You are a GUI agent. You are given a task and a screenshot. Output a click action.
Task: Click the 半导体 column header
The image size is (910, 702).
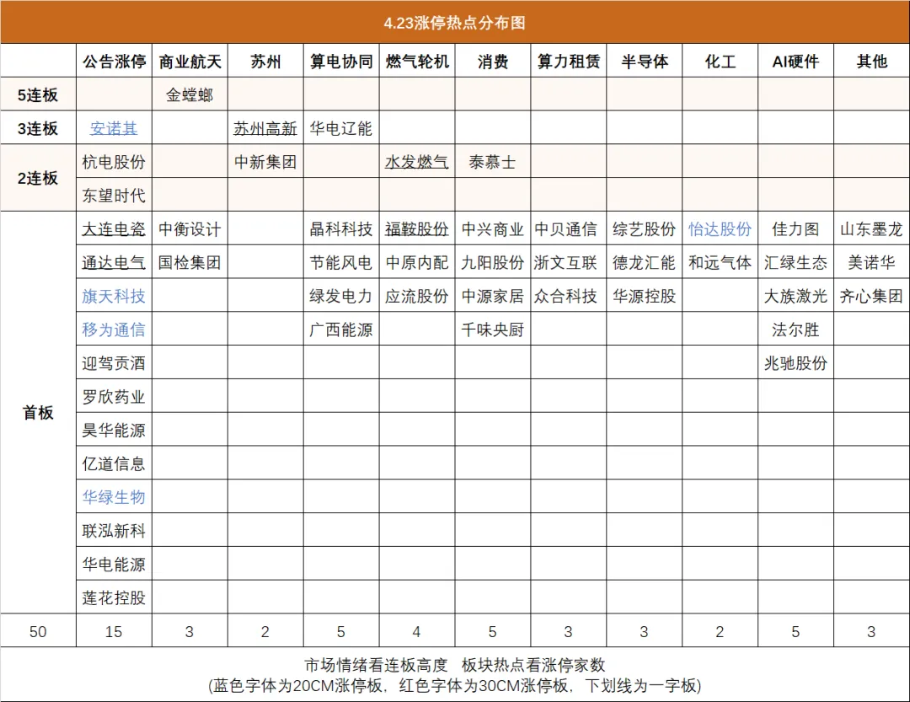pos(645,61)
